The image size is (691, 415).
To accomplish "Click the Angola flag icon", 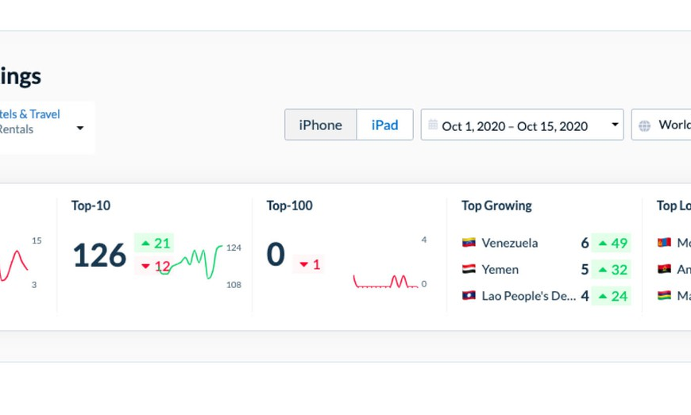I will tap(664, 269).
